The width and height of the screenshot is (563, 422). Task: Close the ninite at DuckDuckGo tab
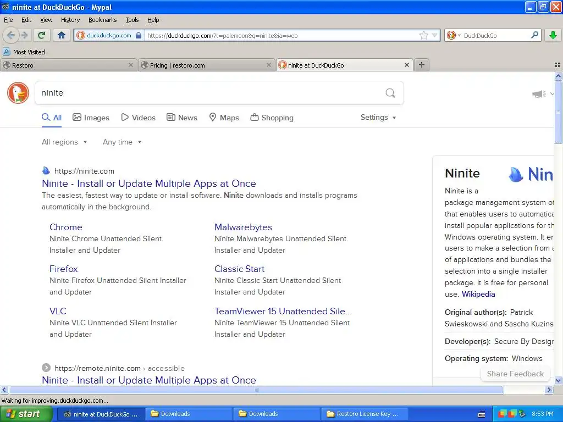point(407,65)
